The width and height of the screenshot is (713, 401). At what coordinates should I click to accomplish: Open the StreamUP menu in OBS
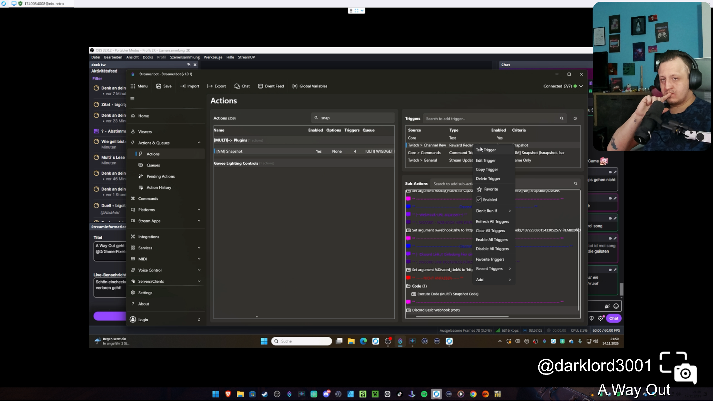[246, 57]
